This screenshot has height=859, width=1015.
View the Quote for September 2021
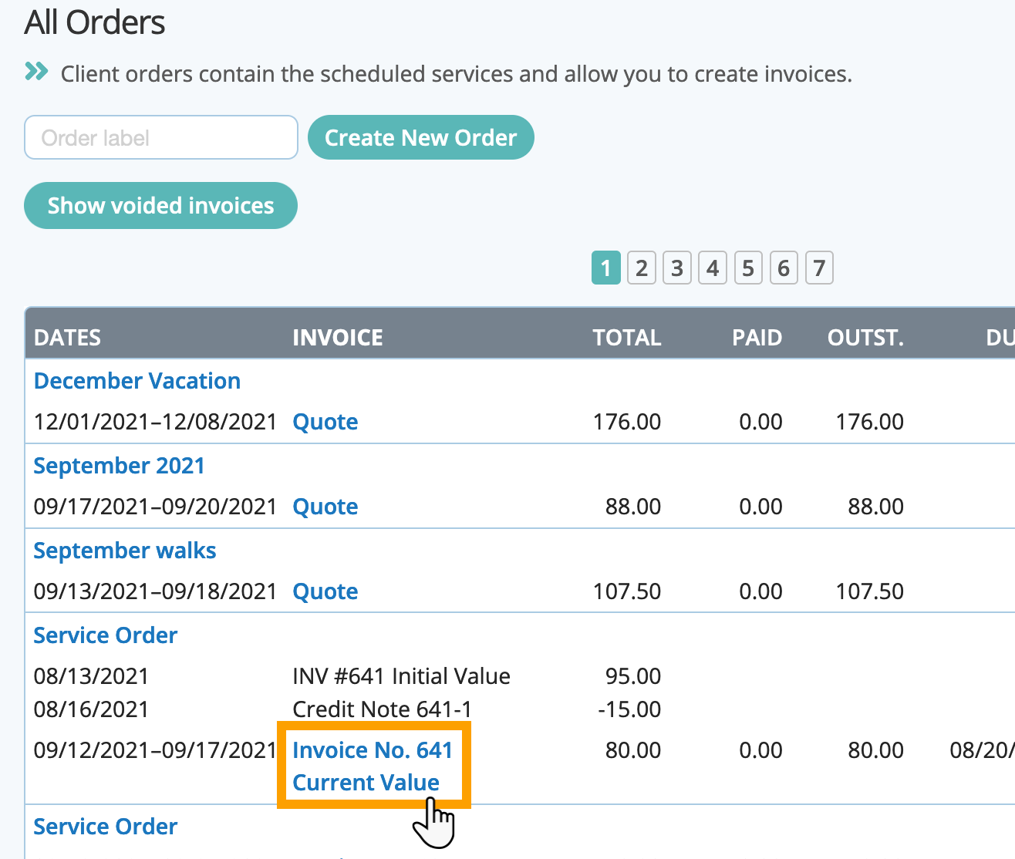pos(325,507)
